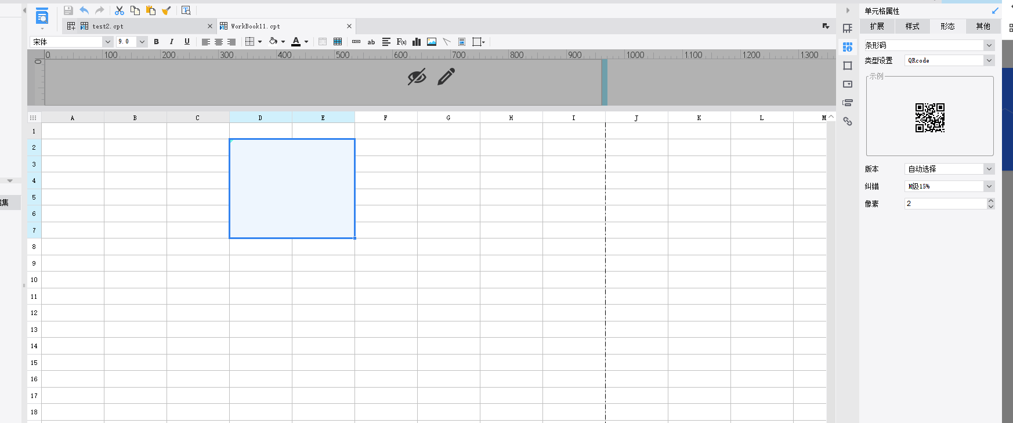
Task: Select column header F
Action: 385,118
